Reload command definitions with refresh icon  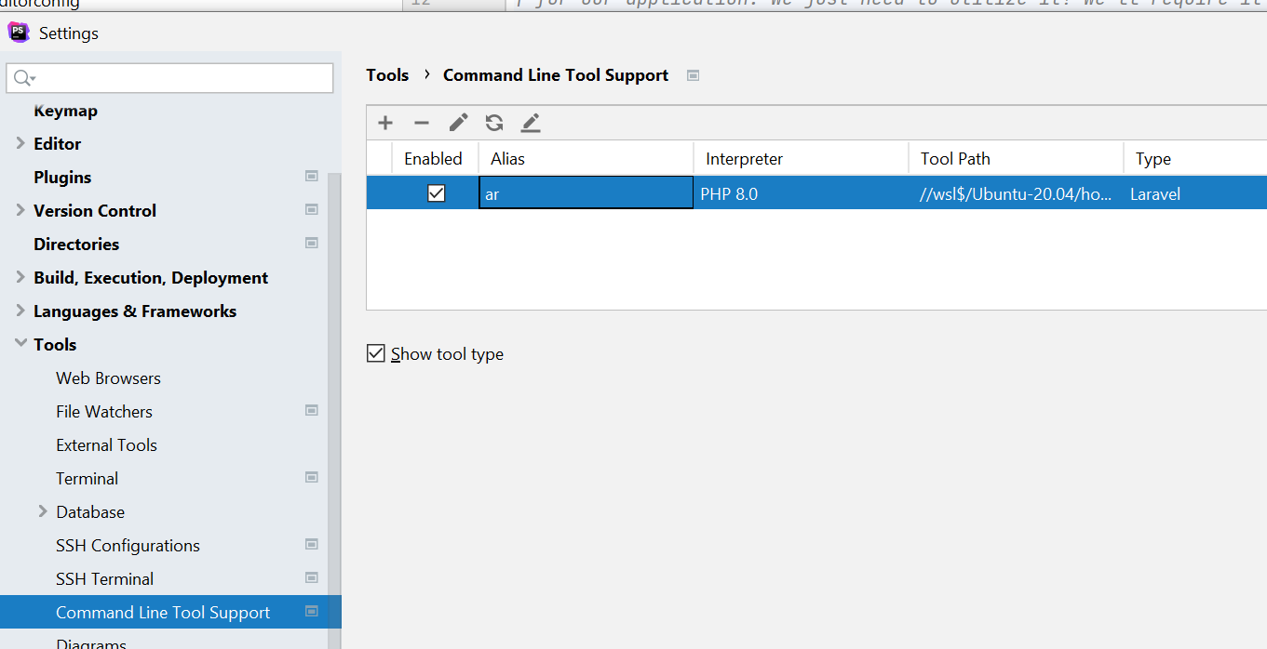point(493,122)
